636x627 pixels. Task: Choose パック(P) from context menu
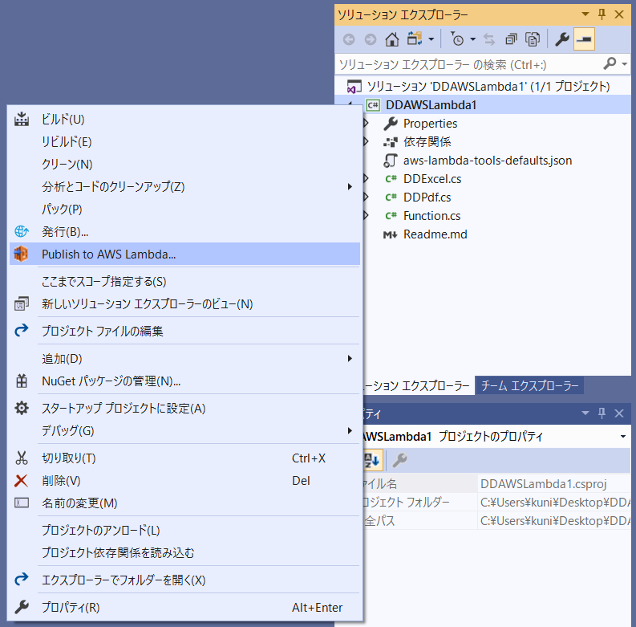[184, 210]
